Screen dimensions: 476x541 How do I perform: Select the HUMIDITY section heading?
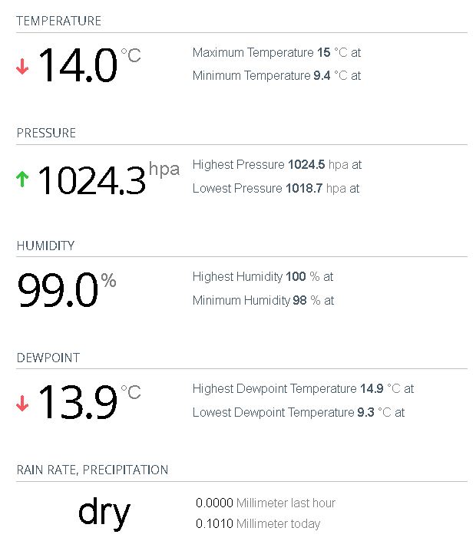point(45,246)
